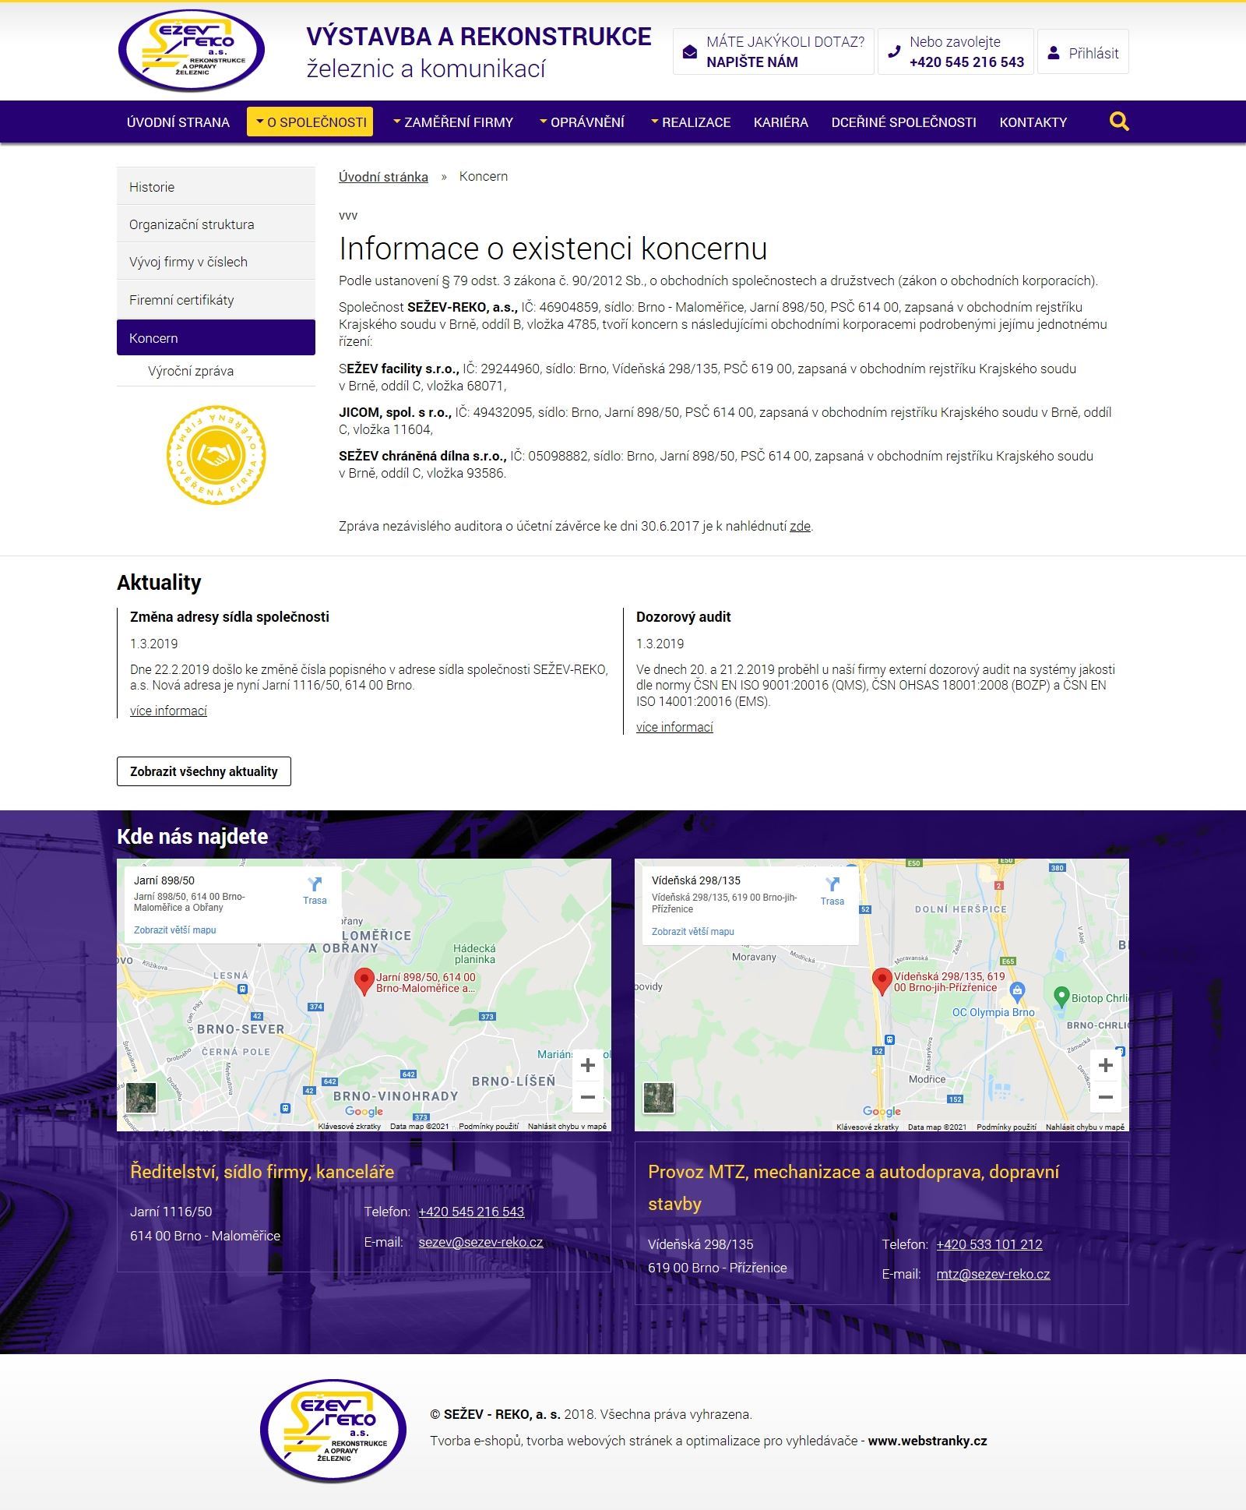Click the Zobrazit všechny aktuality button
The height and width of the screenshot is (1510, 1246).
click(x=204, y=771)
